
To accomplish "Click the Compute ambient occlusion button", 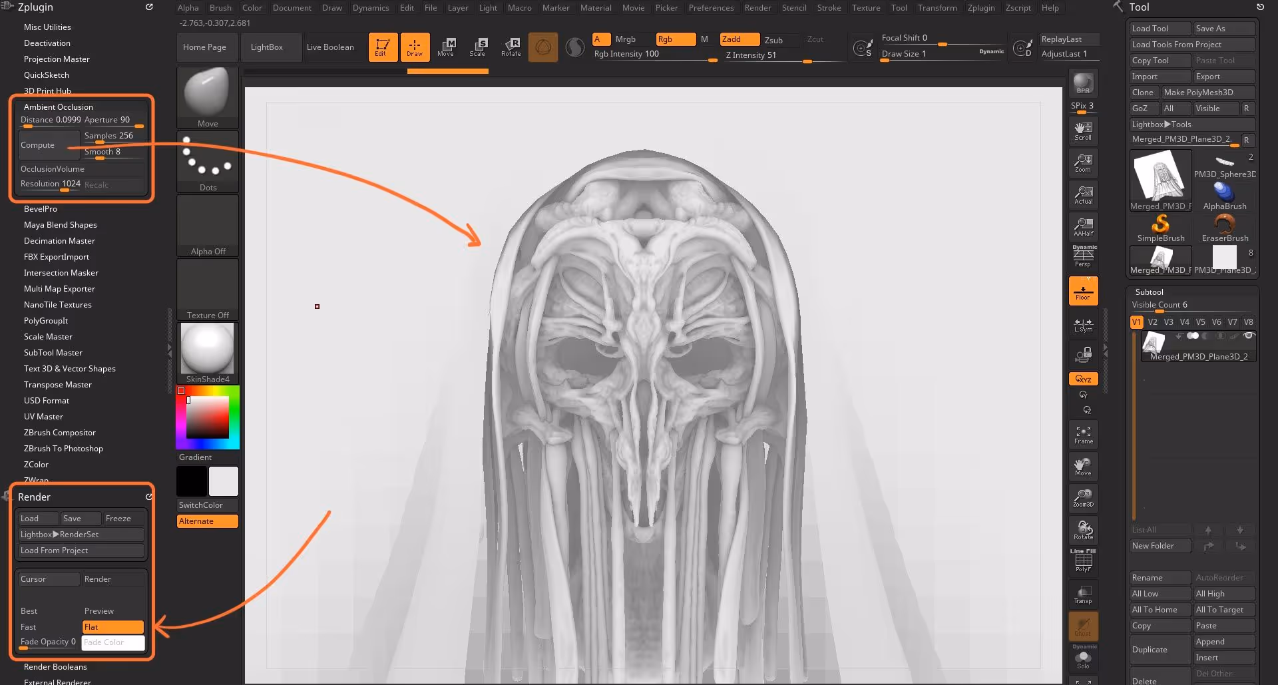I will coord(48,145).
